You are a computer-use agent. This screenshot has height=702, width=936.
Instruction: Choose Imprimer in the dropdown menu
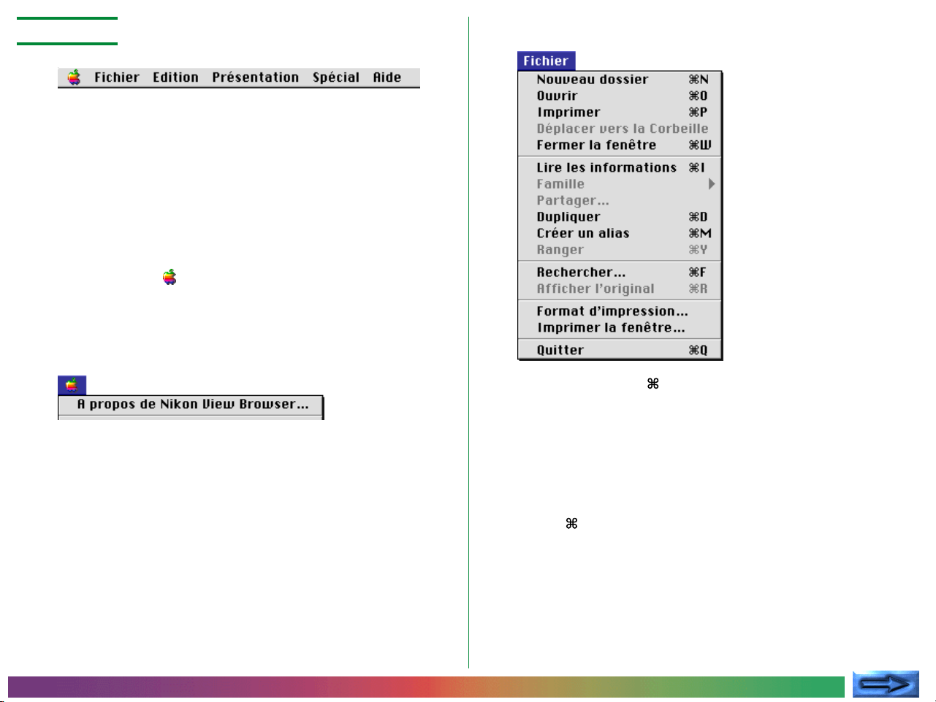(568, 112)
